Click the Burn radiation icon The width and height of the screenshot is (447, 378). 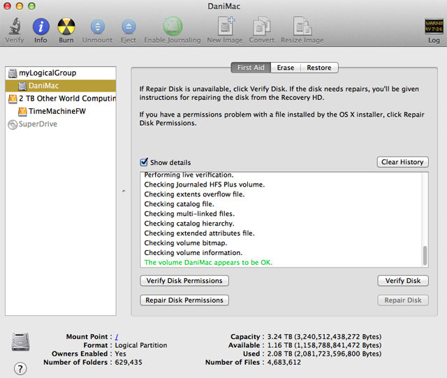[66, 27]
